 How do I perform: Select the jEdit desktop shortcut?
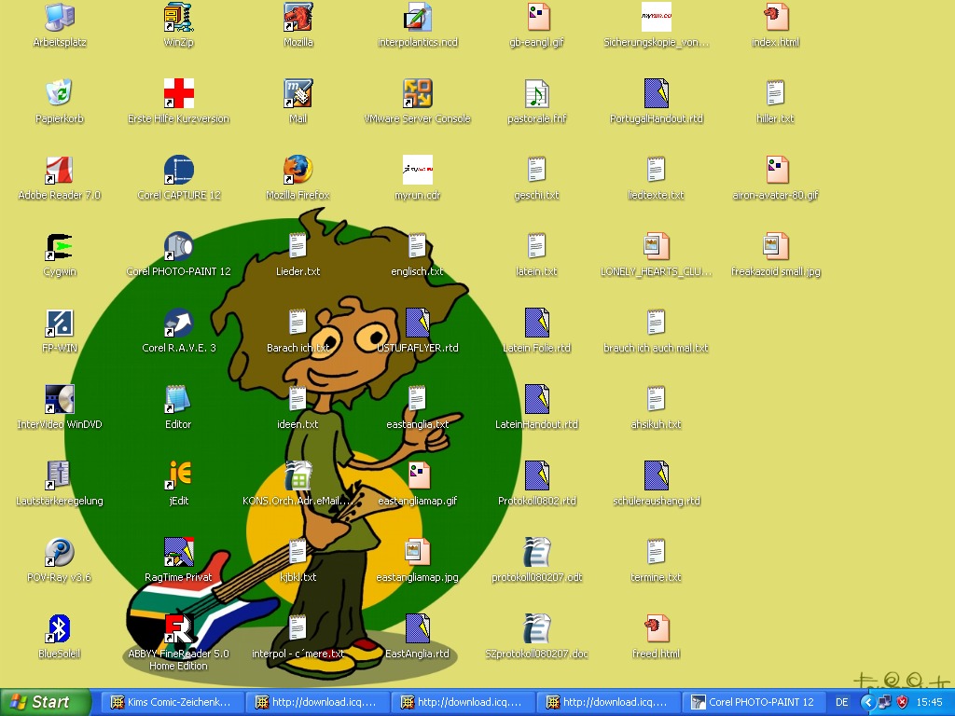click(178, 476)
